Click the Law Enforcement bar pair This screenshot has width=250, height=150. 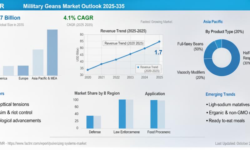click(126, 114)
